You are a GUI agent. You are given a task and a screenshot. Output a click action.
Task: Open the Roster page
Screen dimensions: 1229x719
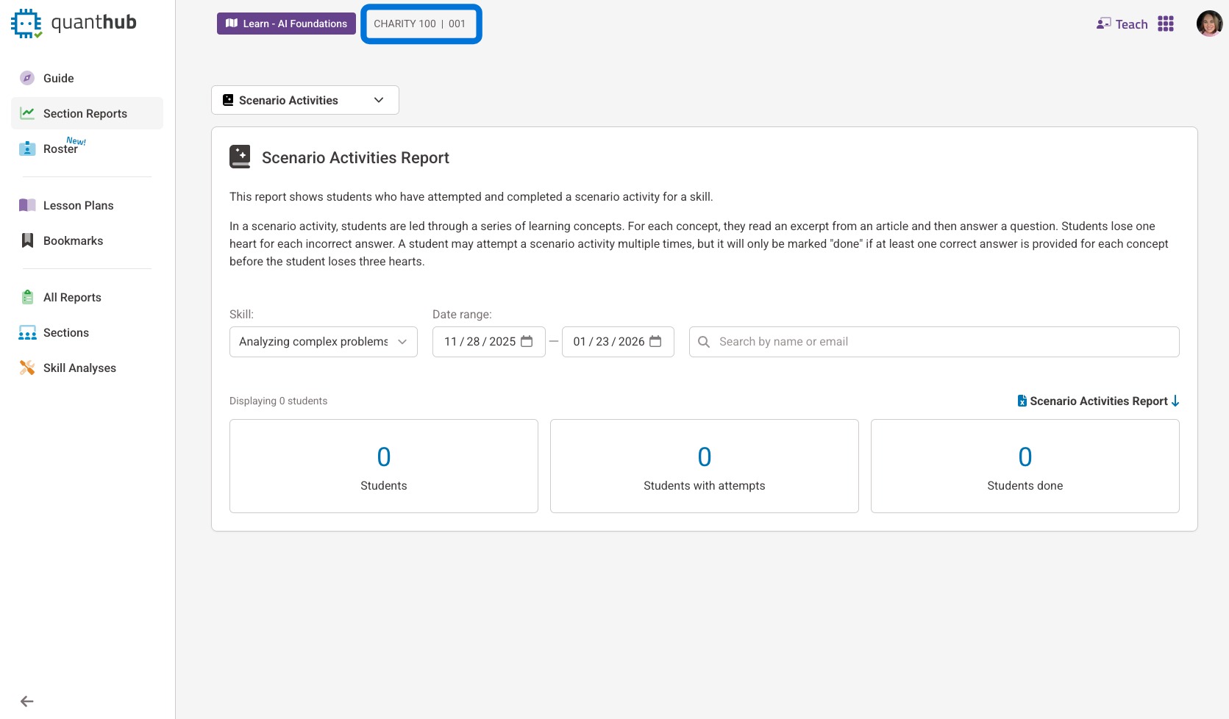tap(60, 149)
